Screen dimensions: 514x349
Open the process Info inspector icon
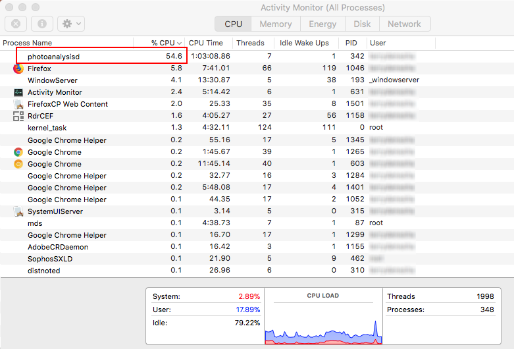42,24
